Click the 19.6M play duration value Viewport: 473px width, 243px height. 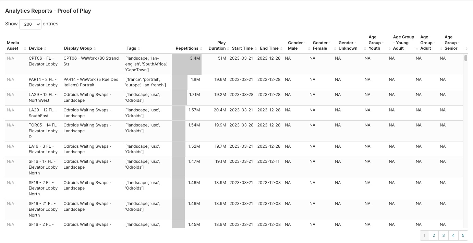pos(220,80)
